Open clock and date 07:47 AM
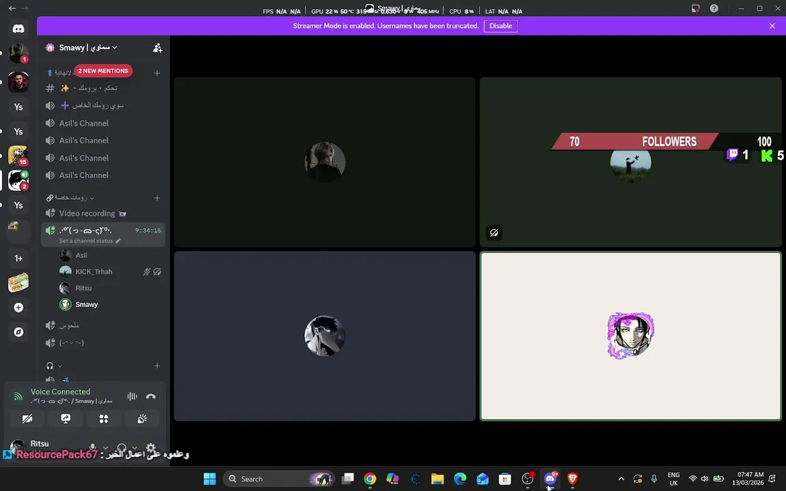This screenshot has width=786, height=491. click(747, 479)
